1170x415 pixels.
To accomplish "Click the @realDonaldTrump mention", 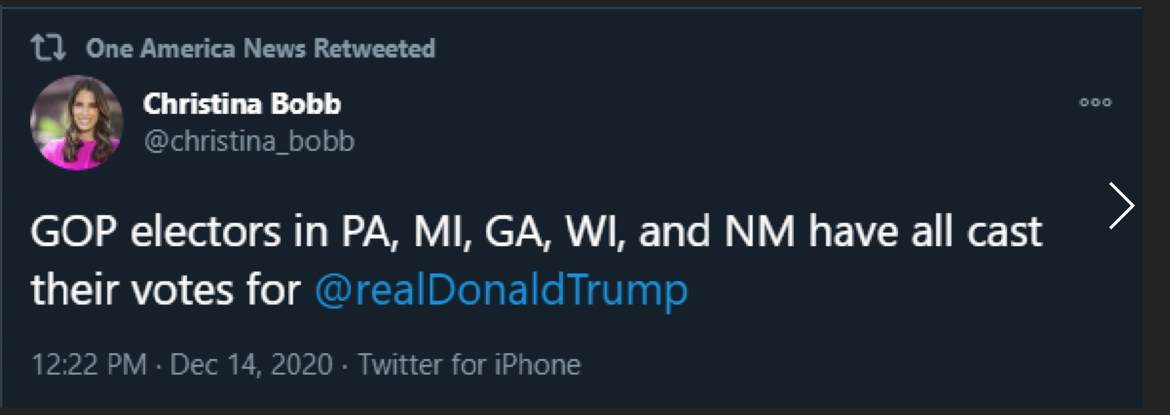I will pos(501,290).
